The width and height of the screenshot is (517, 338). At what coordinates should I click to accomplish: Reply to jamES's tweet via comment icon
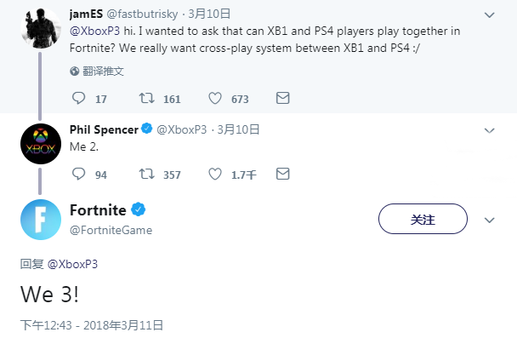point(78,98)
